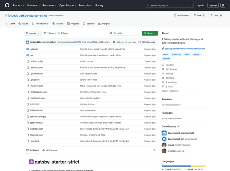Viewport: 230px width, 171px height.
Task: Open the master branch selector
Action: tap(33, 33)
